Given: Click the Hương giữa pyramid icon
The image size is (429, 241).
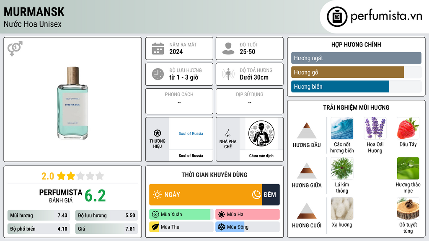Looking at the screenshot, I should coord(307,171).
